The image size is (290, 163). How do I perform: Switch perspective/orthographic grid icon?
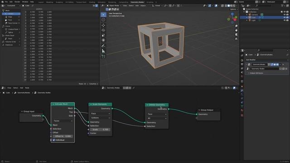coord(236,39)
